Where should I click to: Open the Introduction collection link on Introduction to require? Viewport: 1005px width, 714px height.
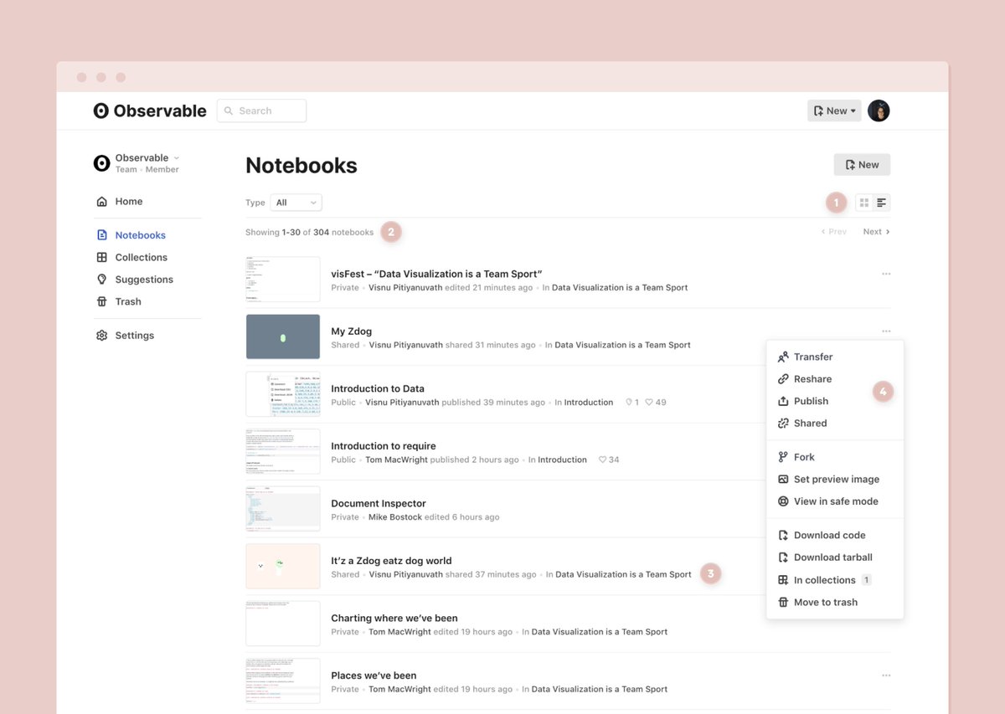[x=562, y=460]
